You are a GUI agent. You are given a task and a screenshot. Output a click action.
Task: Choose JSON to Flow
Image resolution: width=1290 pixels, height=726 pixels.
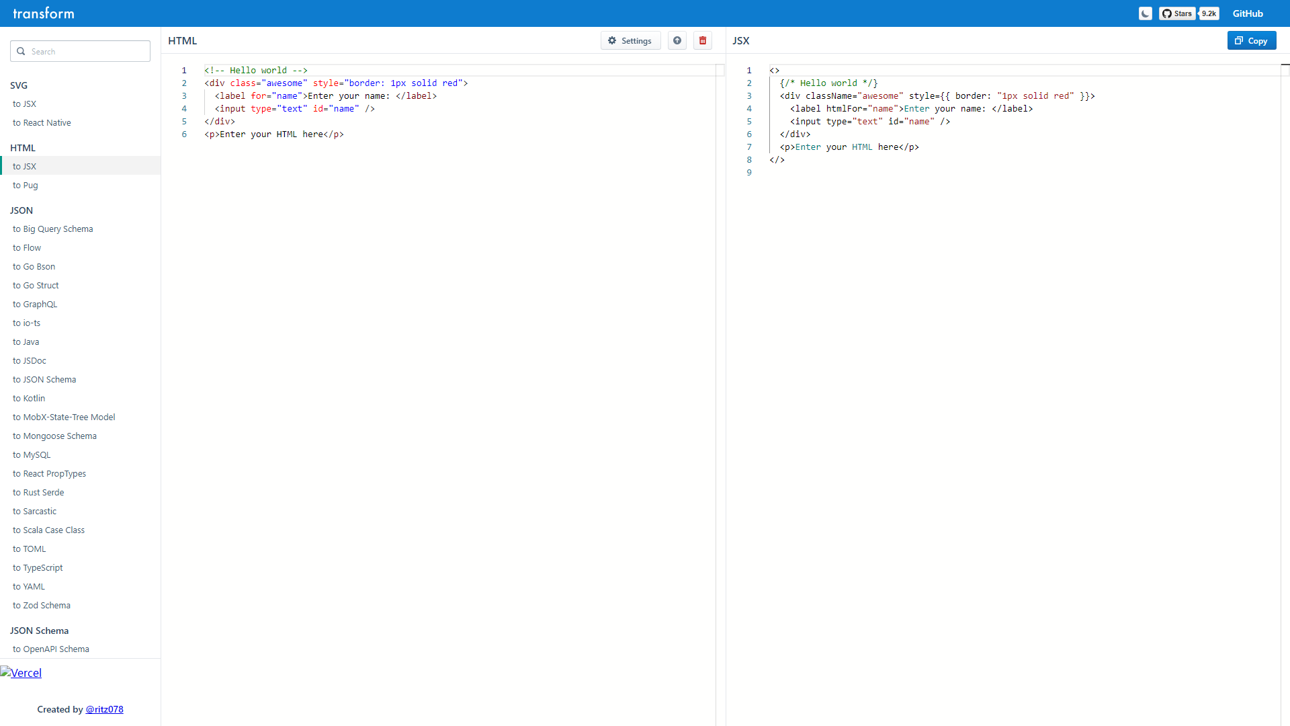point(80,247)
